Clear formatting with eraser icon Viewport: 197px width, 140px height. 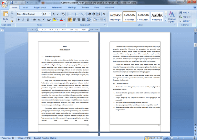63,14
